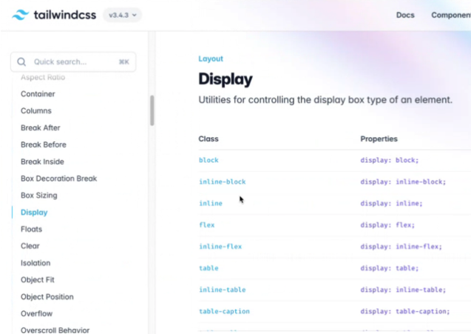Image resolution: width=471 pixels, height=334 pixels.
Task: Open the Overflow sidebar entry
Action: (x=37, y=313)
